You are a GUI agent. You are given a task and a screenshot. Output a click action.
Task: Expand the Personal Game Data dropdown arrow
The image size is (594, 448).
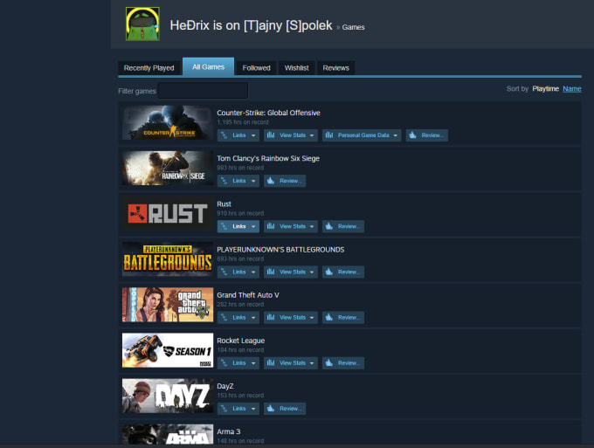point(396,135)
